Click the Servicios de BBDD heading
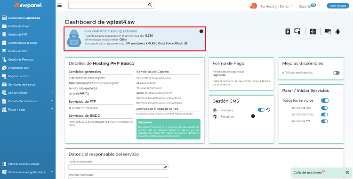353x179 pixels. pos(84,115)
